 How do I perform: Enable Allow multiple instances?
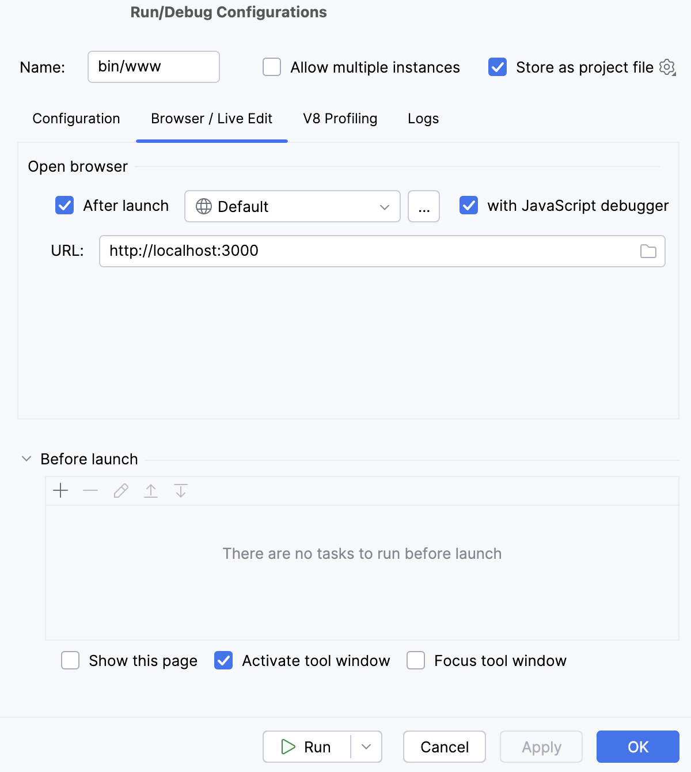271,67
